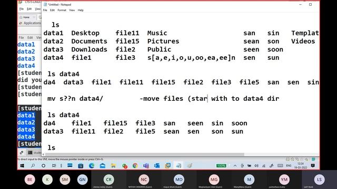
Task: Click the word 'Desktop' in Notepad
Action: click(x=85, y=33)
